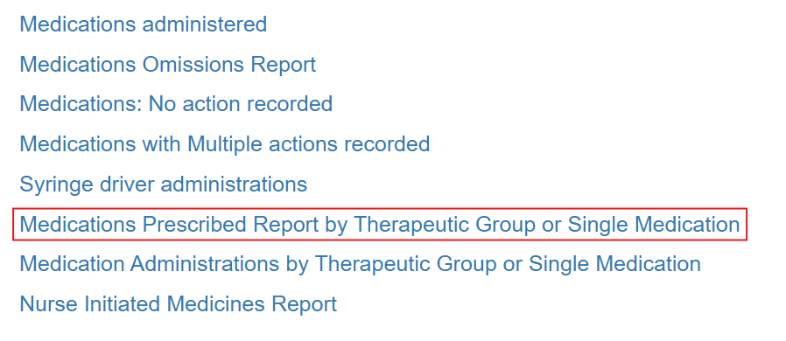Image resolution: width=786 pixels, height=341 pixels.
Task: Launch the Nurse Initiated Medicines link
Action: pyautogui.click(x=178, y=304)
